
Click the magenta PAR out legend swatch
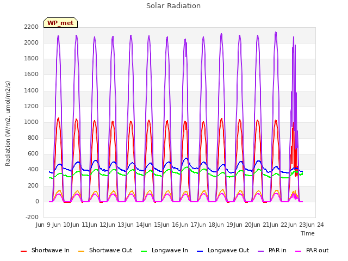point(299,251)
